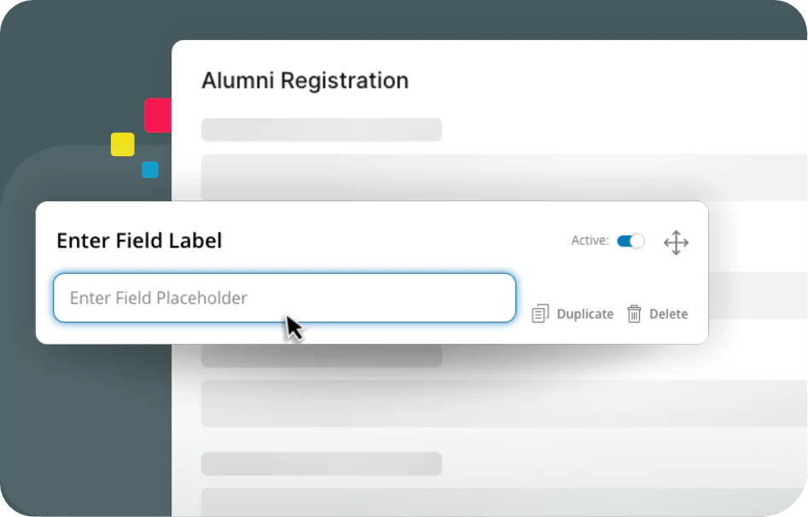Screen dimensions: 808x517
Task: Select the yellow square swatch
Action: pyautogui.click(x=122, y=144)
